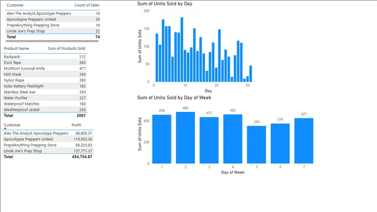Image resolution: width=377 pixels, height=212 pixels.
Task: Select the day of week 6 bar labeled 376
Action: [x=280, y=144]
